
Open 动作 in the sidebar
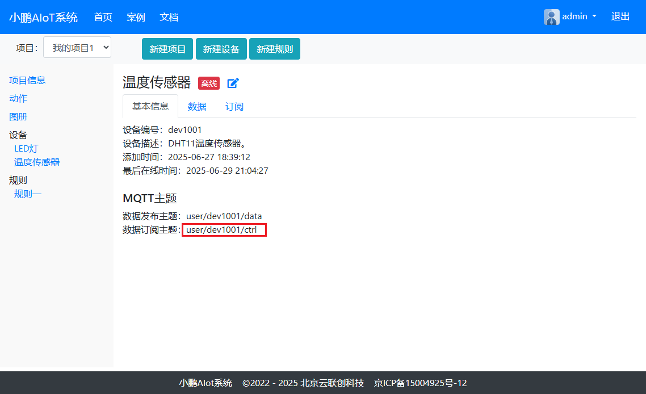[18, 99]
